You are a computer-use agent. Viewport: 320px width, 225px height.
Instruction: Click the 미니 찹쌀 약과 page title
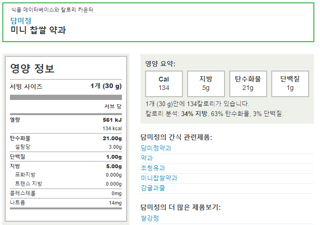(38, 30)
